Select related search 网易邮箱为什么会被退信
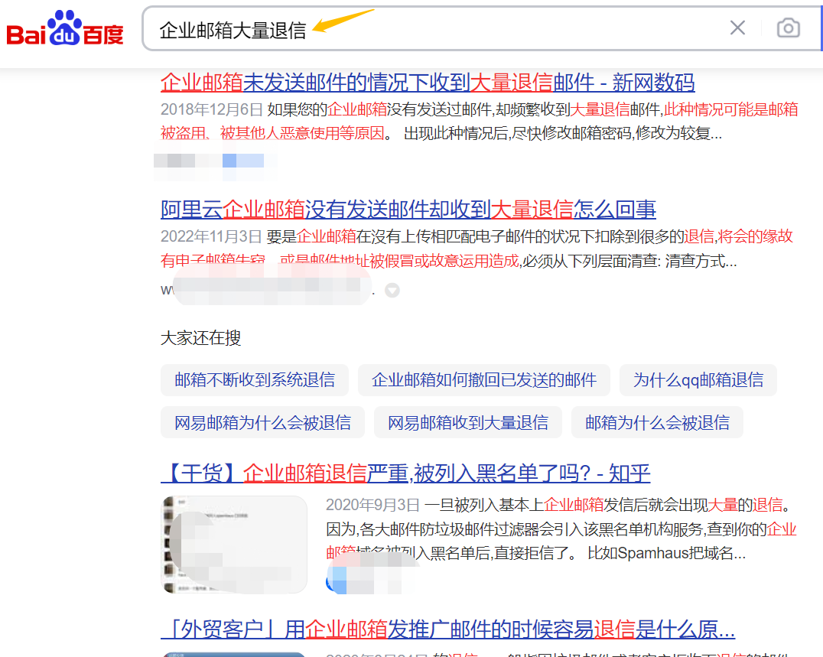 click(262, 422)
